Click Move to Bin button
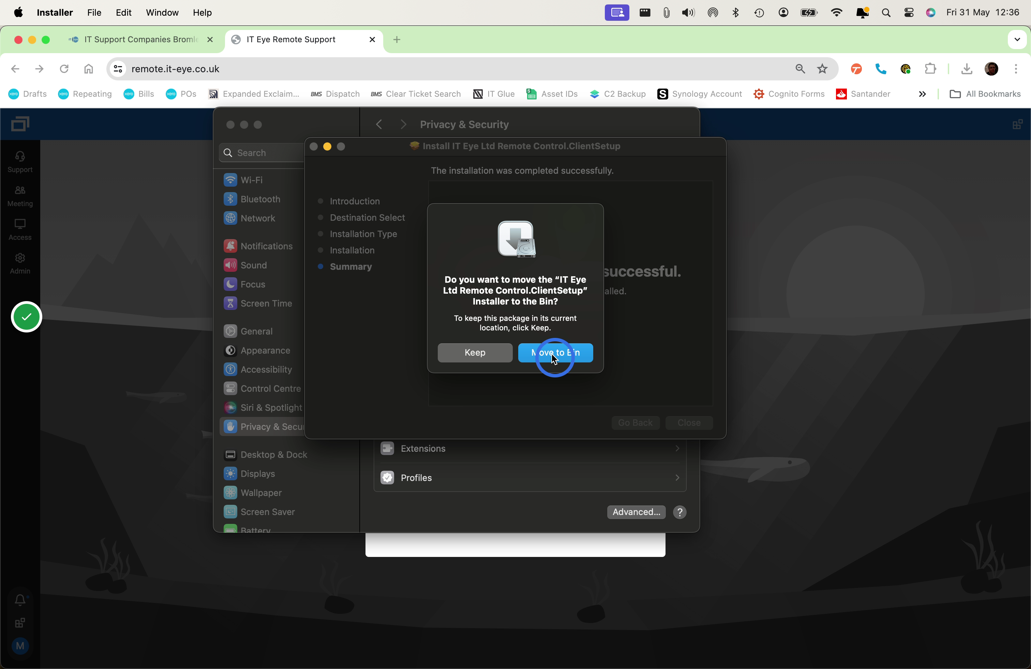This screenshot has height=669, width=1031. point(555,353)
